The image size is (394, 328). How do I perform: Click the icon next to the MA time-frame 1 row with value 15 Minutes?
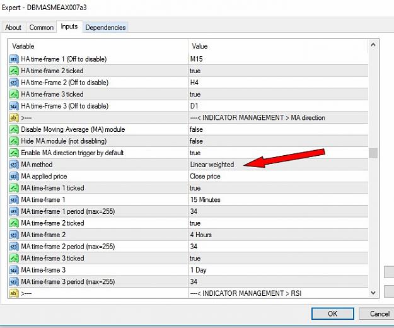click(14, 200)
